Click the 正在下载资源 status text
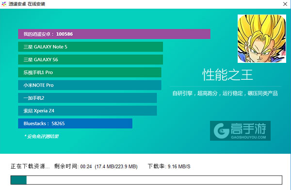Viewport: 291px width, 190px height. (30, 166)
